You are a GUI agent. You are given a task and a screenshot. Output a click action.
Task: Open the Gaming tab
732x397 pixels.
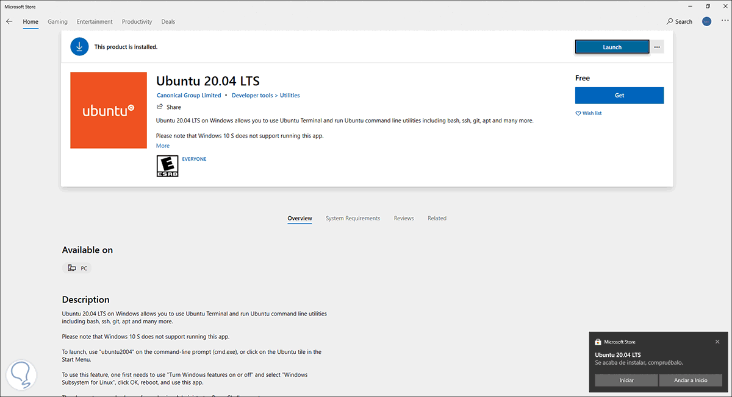tap(57, 21)
